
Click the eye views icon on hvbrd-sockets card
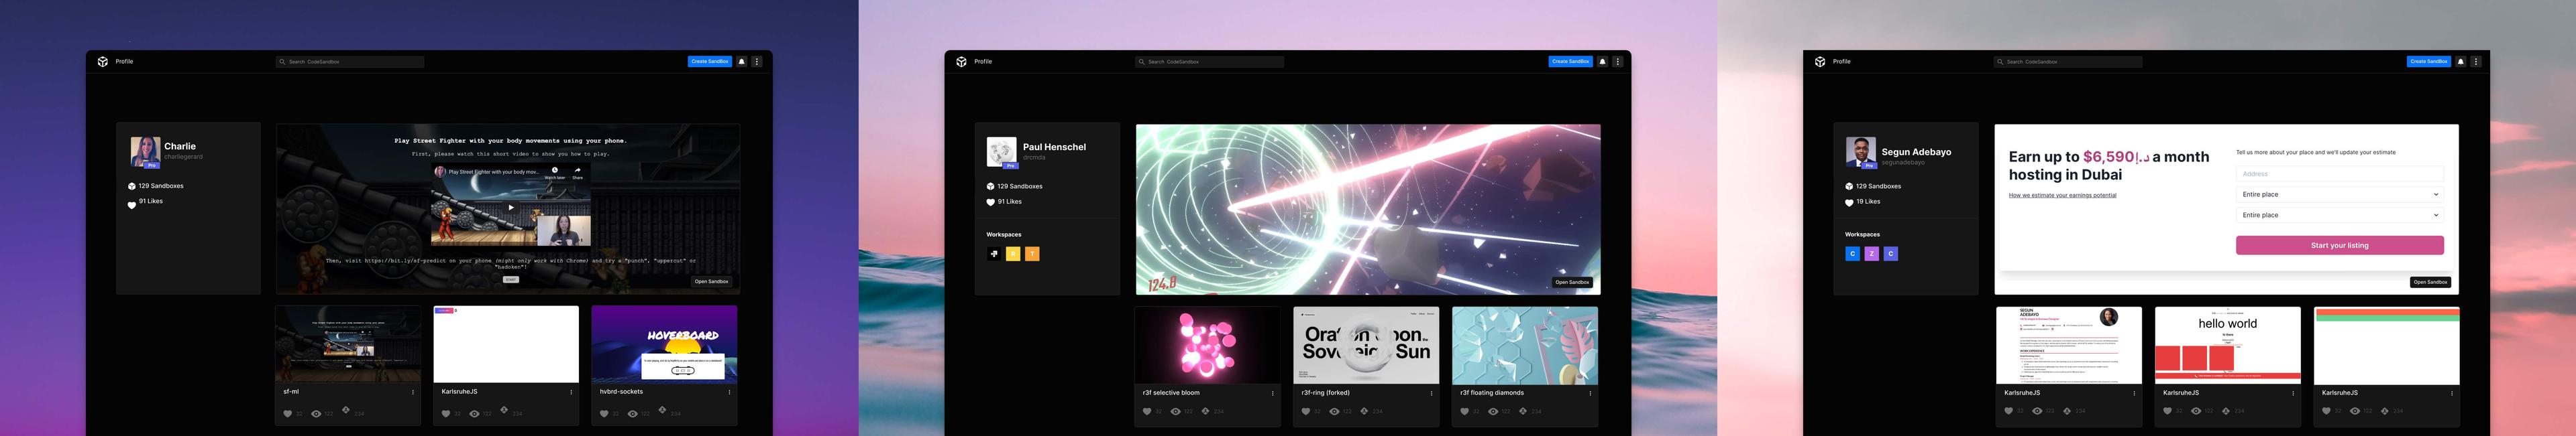632,413
